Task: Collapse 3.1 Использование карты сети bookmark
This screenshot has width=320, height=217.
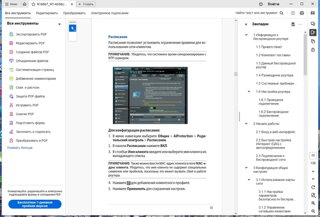Action: point(249,180)
